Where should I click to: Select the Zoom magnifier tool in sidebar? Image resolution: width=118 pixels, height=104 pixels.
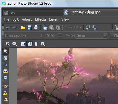tap(5, 51)
